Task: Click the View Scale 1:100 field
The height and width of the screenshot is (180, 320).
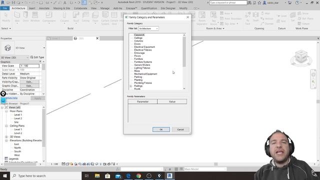Action: pyautogui.click(x=29, y=66)
